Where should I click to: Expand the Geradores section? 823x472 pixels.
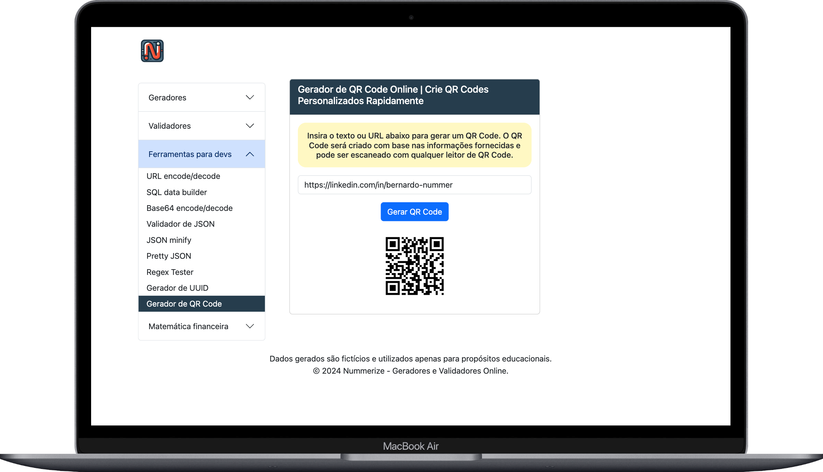tap(201, 97)
